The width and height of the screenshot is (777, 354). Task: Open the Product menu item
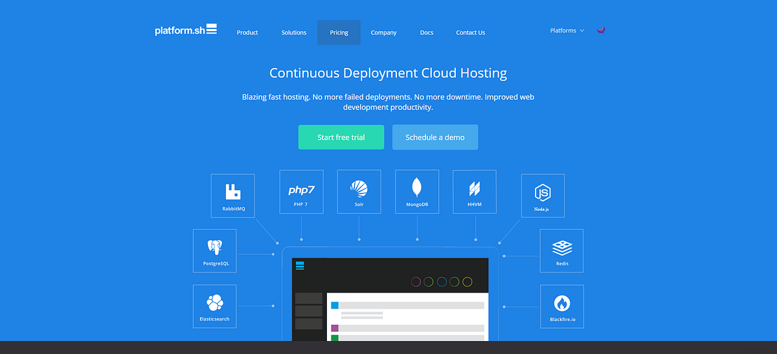coord(247,33)
